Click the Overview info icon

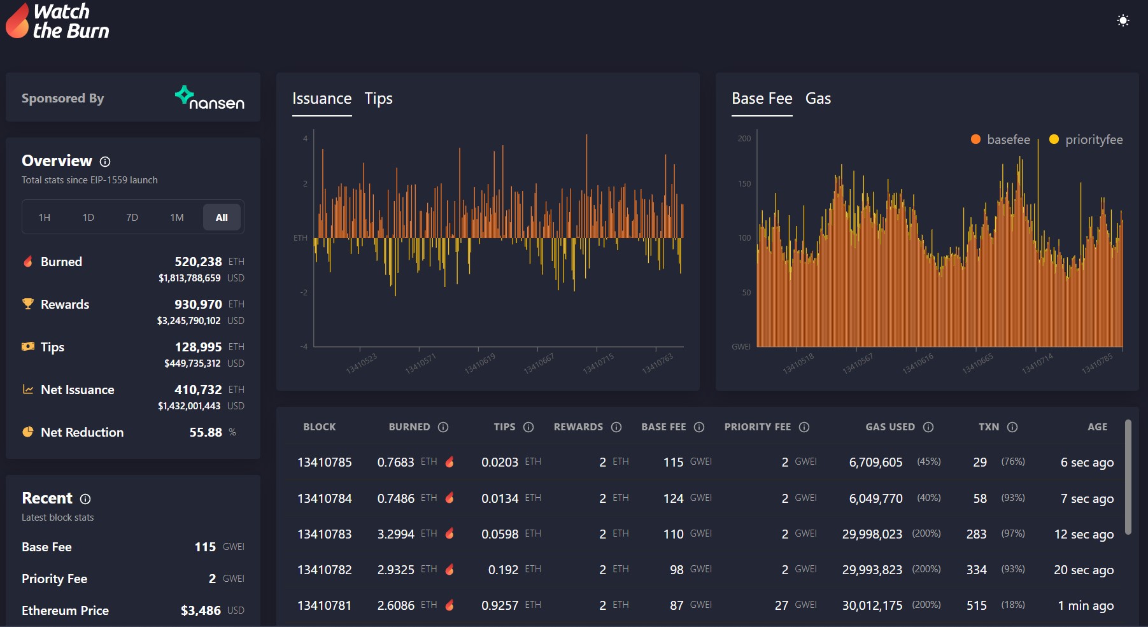tap(105, 162)
